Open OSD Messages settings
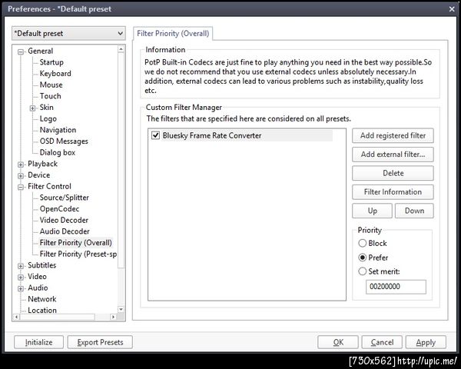Screen dimensions: 461x369 point(64,141)
